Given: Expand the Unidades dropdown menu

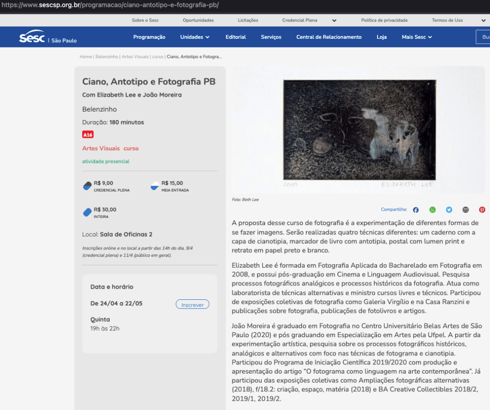Looking at the screenshot, I should pos(195,37).
